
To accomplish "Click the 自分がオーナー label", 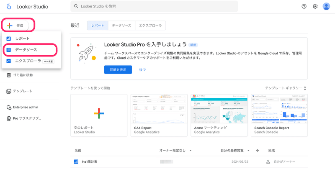I will coord(285,162).
